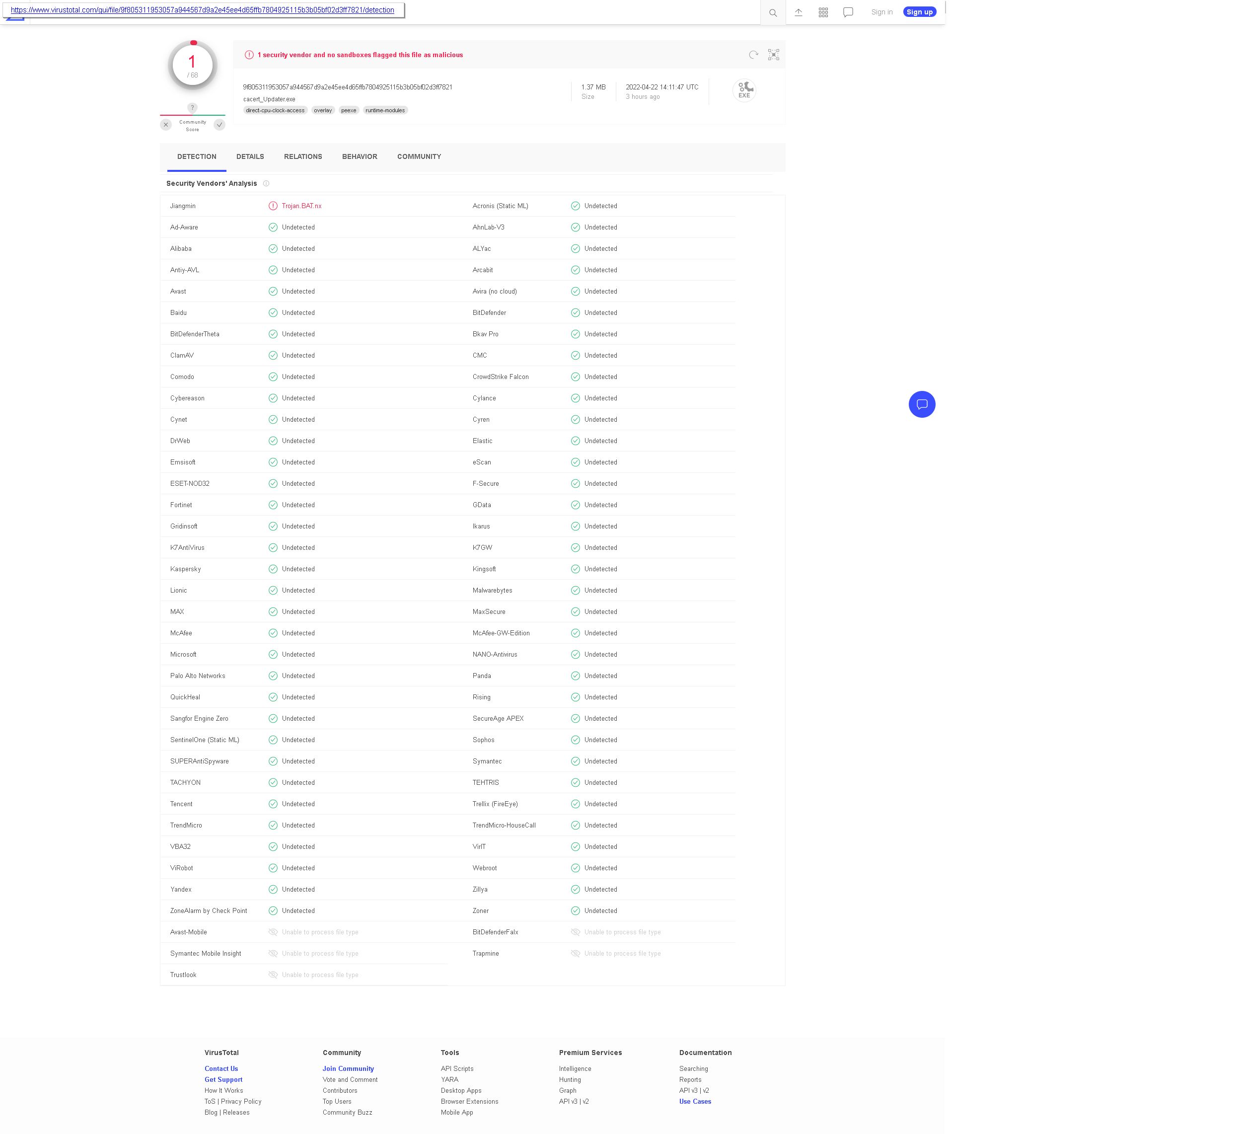Click the Join Community footer link
The image size is (1243, 1134).
[x=348, y=1068]
